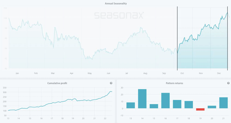
Task: Click the Pattern returns bar for year 21
Action: 223,103
